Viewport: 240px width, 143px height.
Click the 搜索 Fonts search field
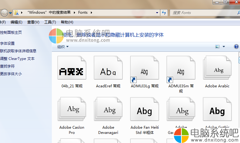205,12
